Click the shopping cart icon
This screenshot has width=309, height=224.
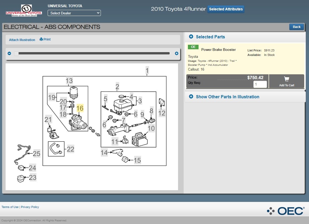pos(287,79)
